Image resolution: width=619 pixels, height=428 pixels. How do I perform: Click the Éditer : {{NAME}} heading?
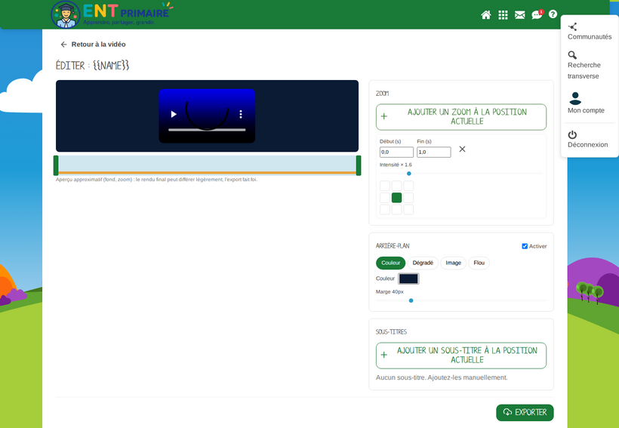click(x=92, y=66)
